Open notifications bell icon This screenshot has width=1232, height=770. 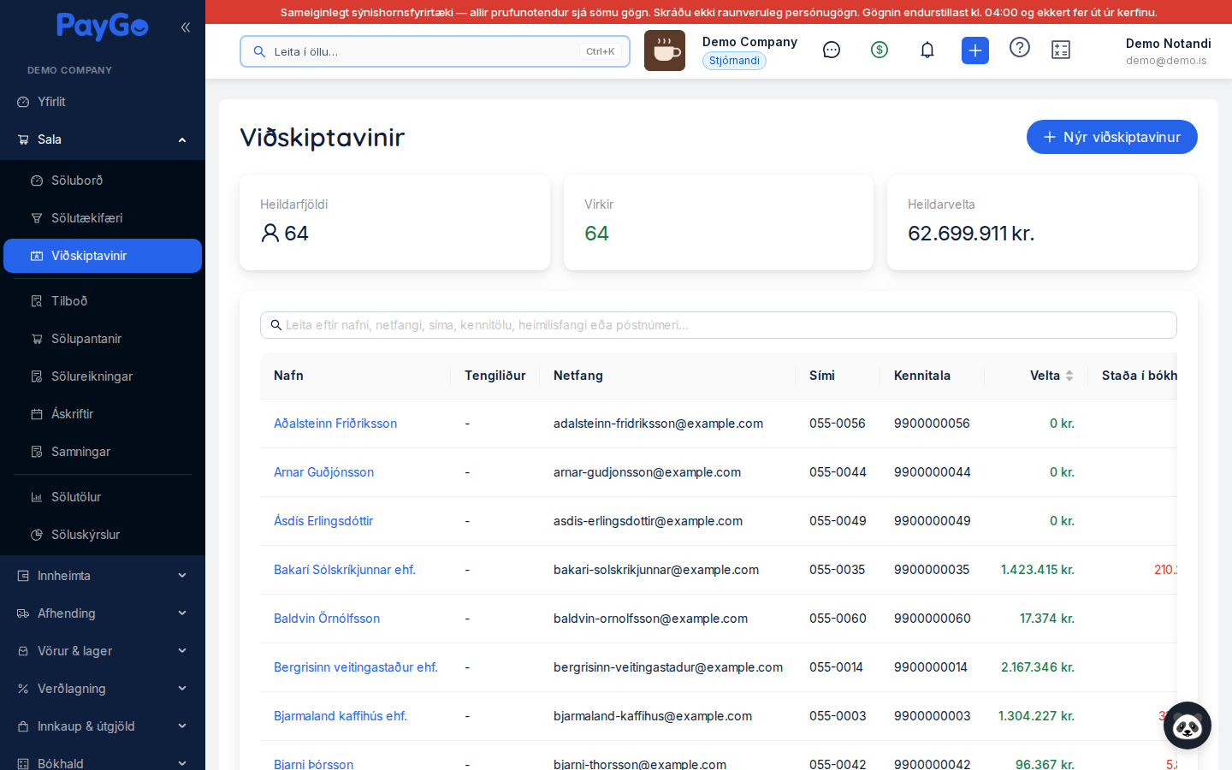927,50
